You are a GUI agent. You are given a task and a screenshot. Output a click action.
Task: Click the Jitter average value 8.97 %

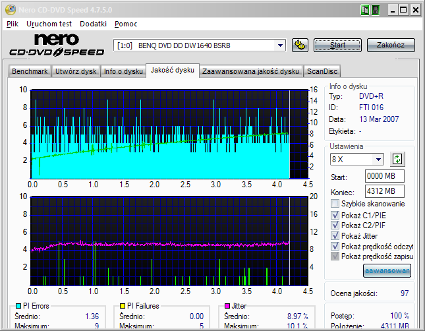[298, 316]
